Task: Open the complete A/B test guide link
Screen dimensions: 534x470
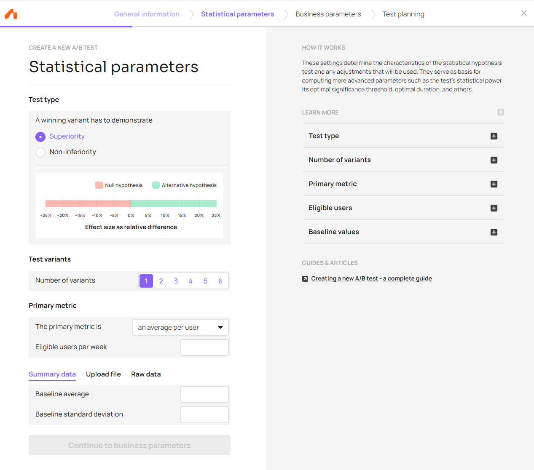Action: point(371,278)
